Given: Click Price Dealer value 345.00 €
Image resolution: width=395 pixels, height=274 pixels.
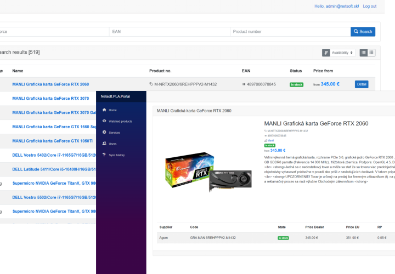Looking at the screenshot, I should click(312, 238).
